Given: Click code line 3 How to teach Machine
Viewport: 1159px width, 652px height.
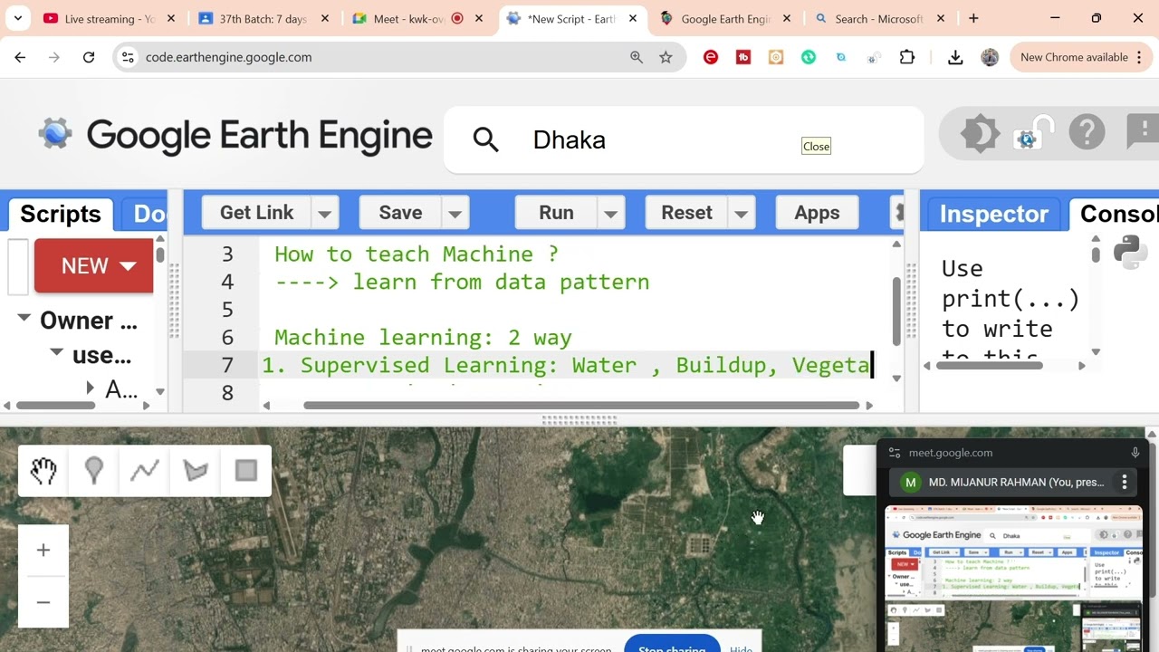Looking at the screenshot, I should coord(417,254).
